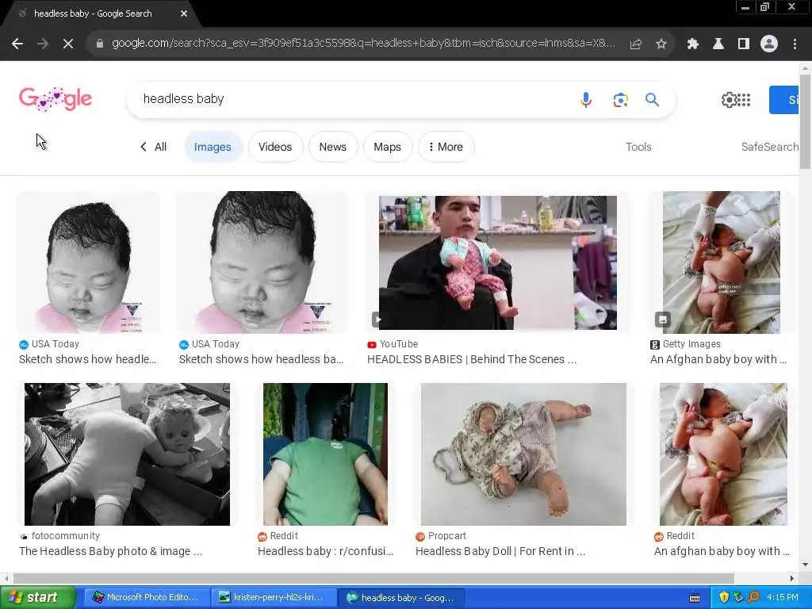
Task: Switch to the Maps tab
Action: tap(387, 147)
